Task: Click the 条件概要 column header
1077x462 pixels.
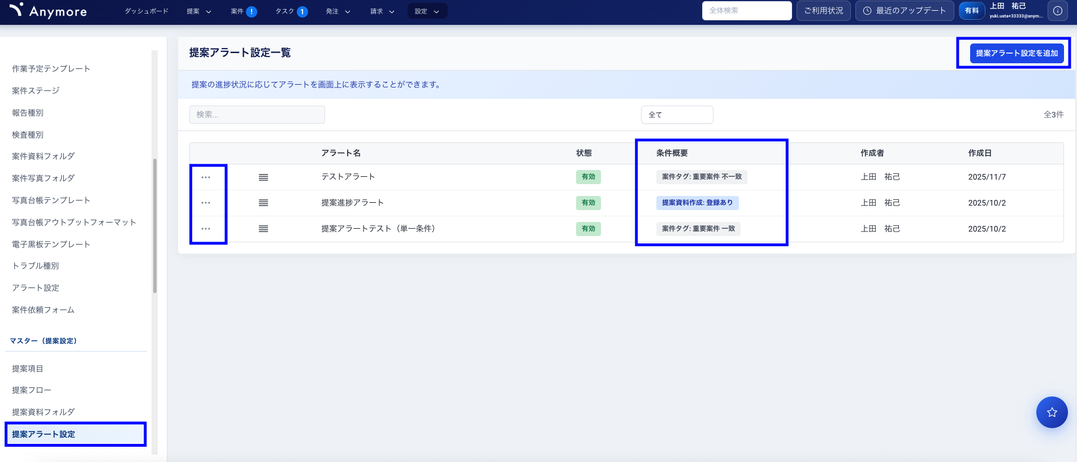Action: pyautogui.click(x=672, y=153)
